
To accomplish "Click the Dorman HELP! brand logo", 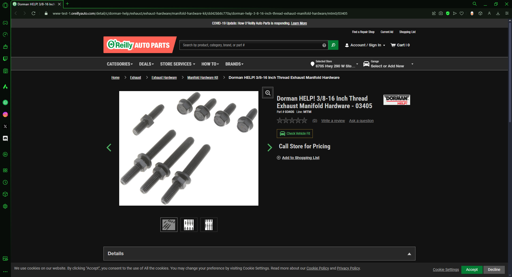I will point(397,100).
